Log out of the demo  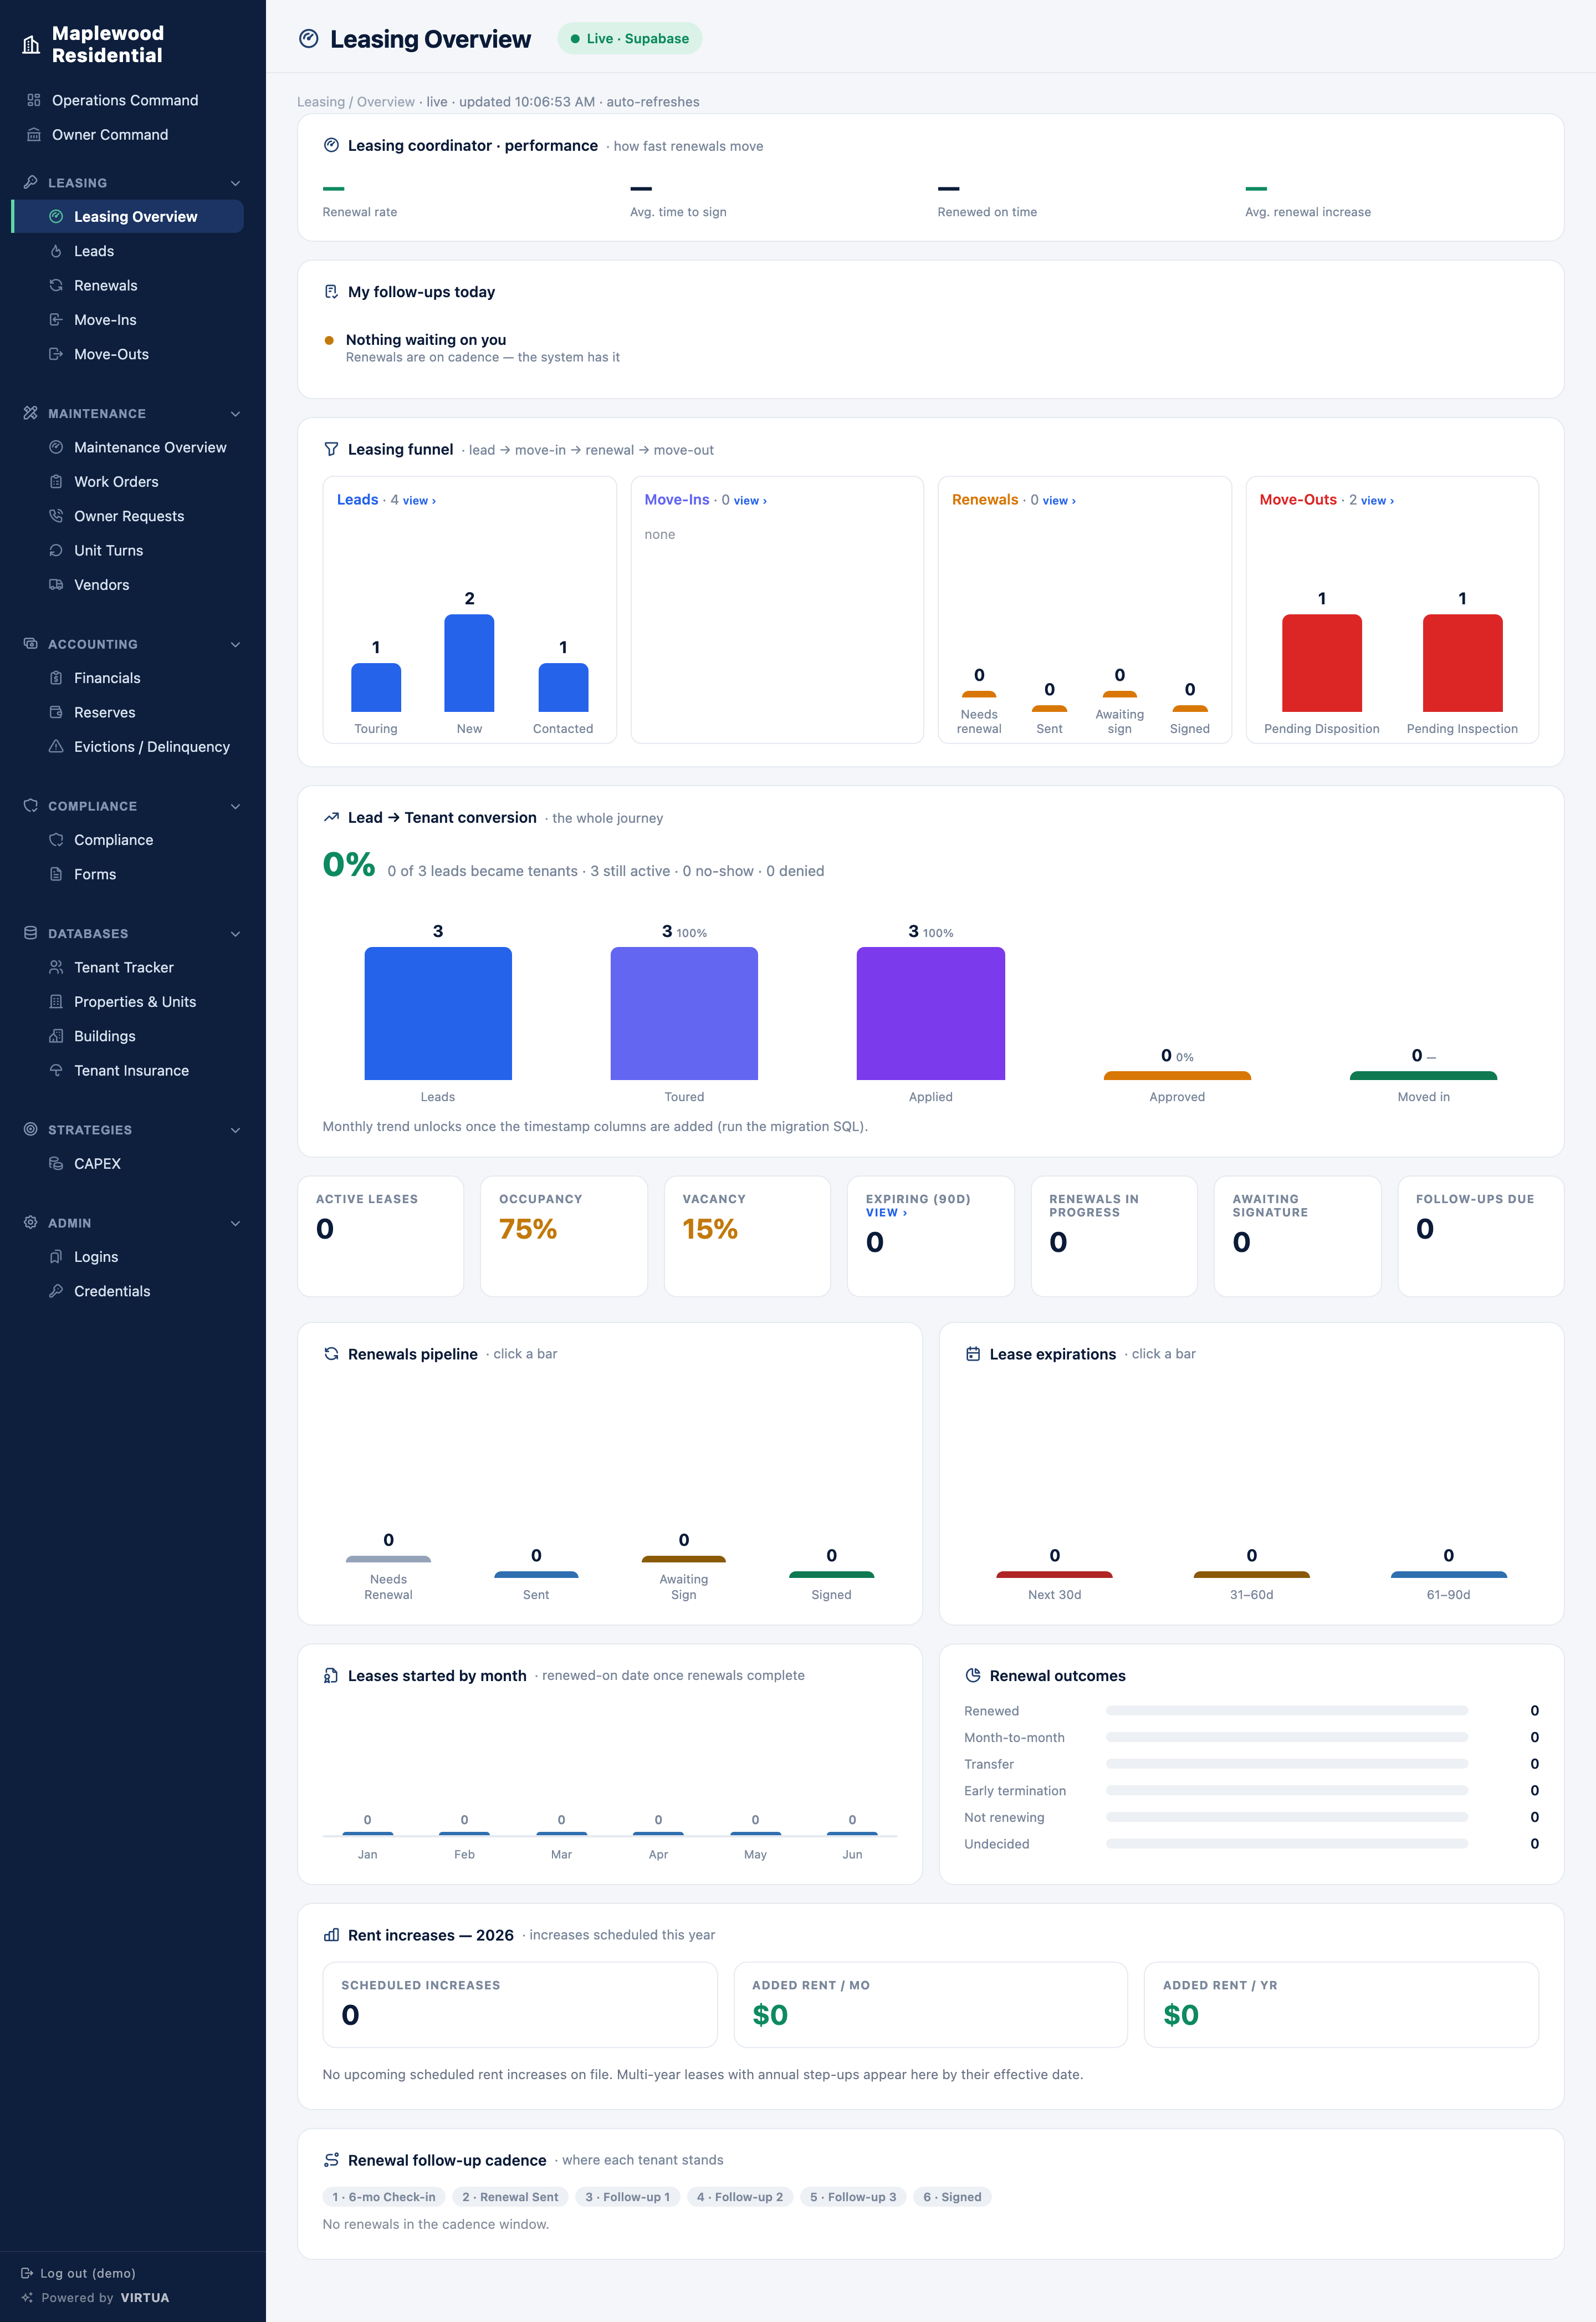pyautogui.click(x=78, y=2273)
